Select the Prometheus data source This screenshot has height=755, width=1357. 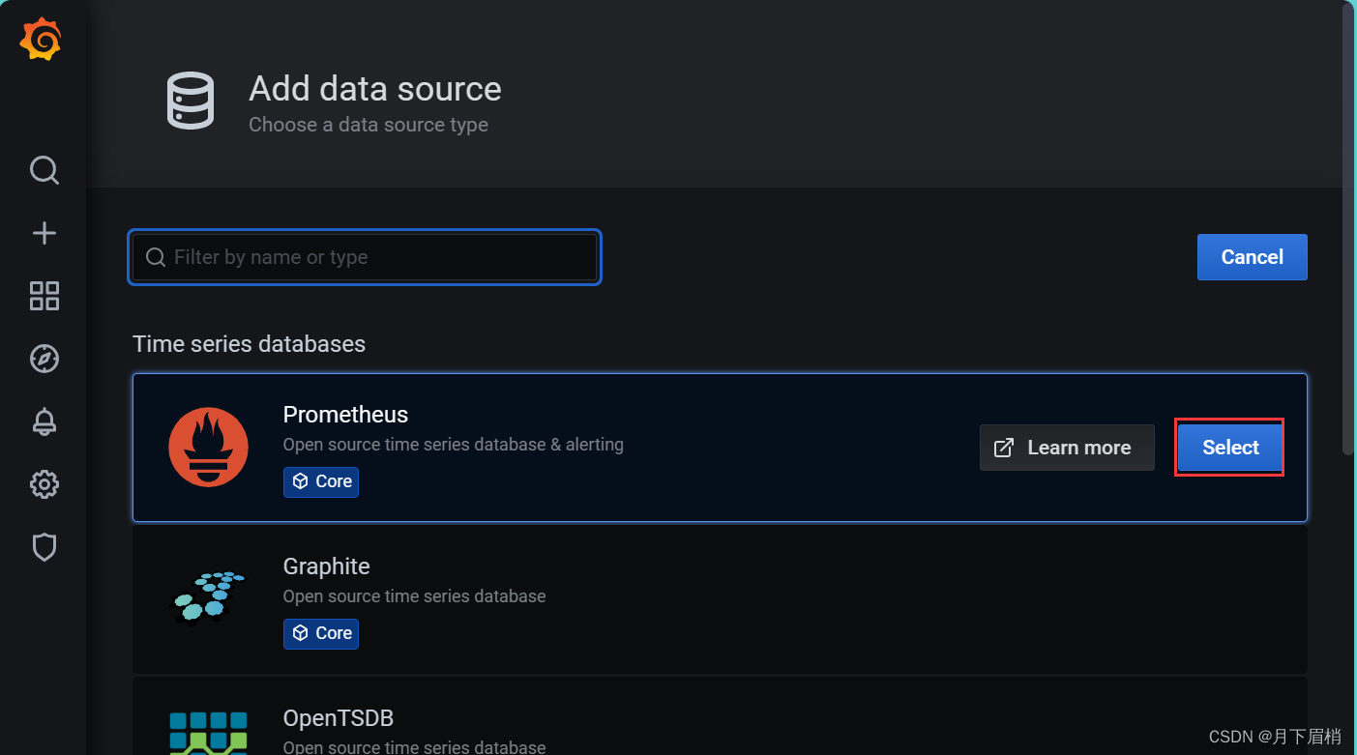(1230, 448)
